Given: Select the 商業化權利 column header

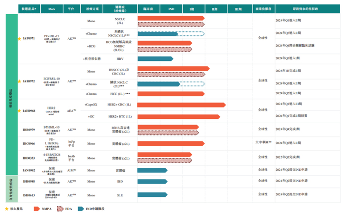Looking at the screenshot, I should pos(264,9).
